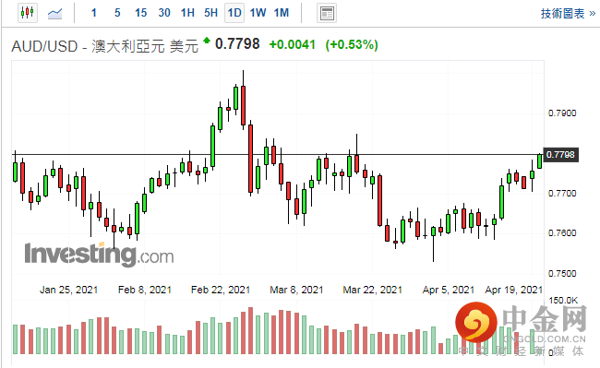The image size is (600, 368).
Task: Choose the 15 minute interval
Action: tap(141, 13)
